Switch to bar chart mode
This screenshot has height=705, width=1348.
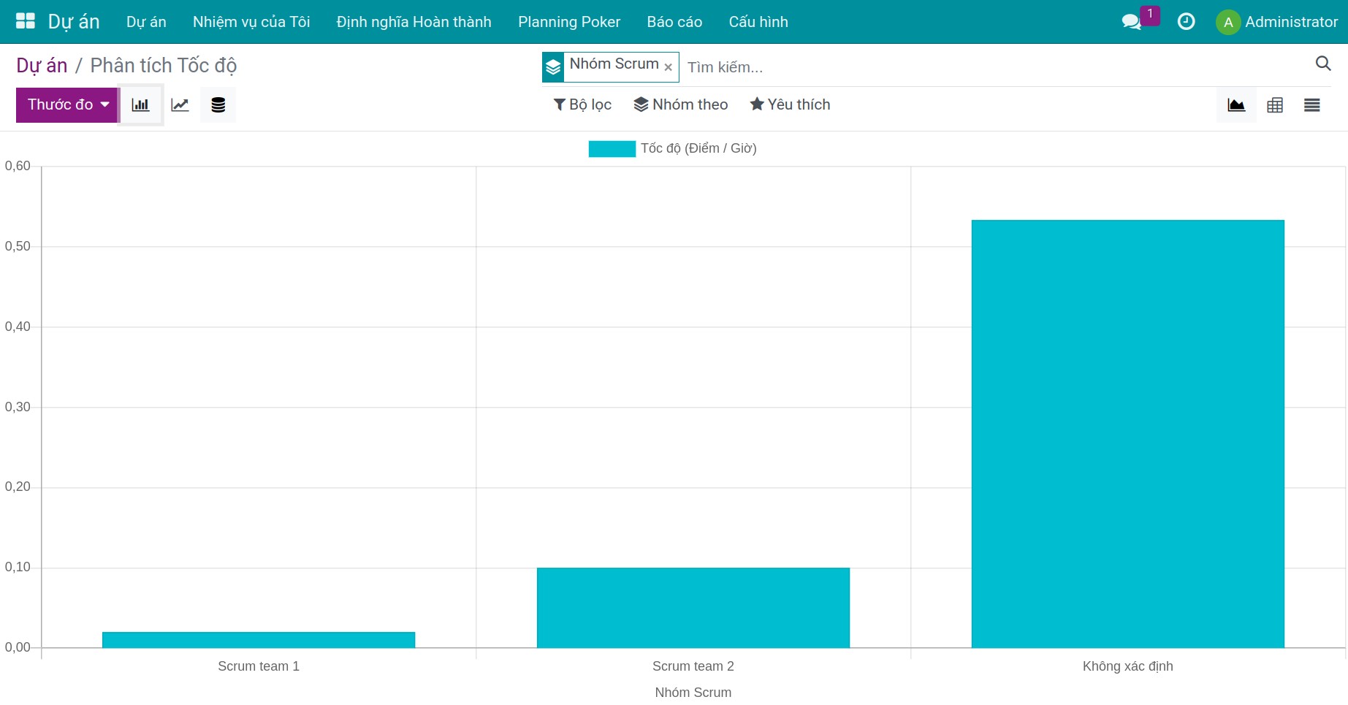pyautogui.click(x=140, y=105)
